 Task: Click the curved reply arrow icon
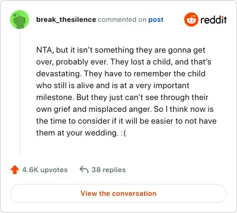tap(84, 170)
